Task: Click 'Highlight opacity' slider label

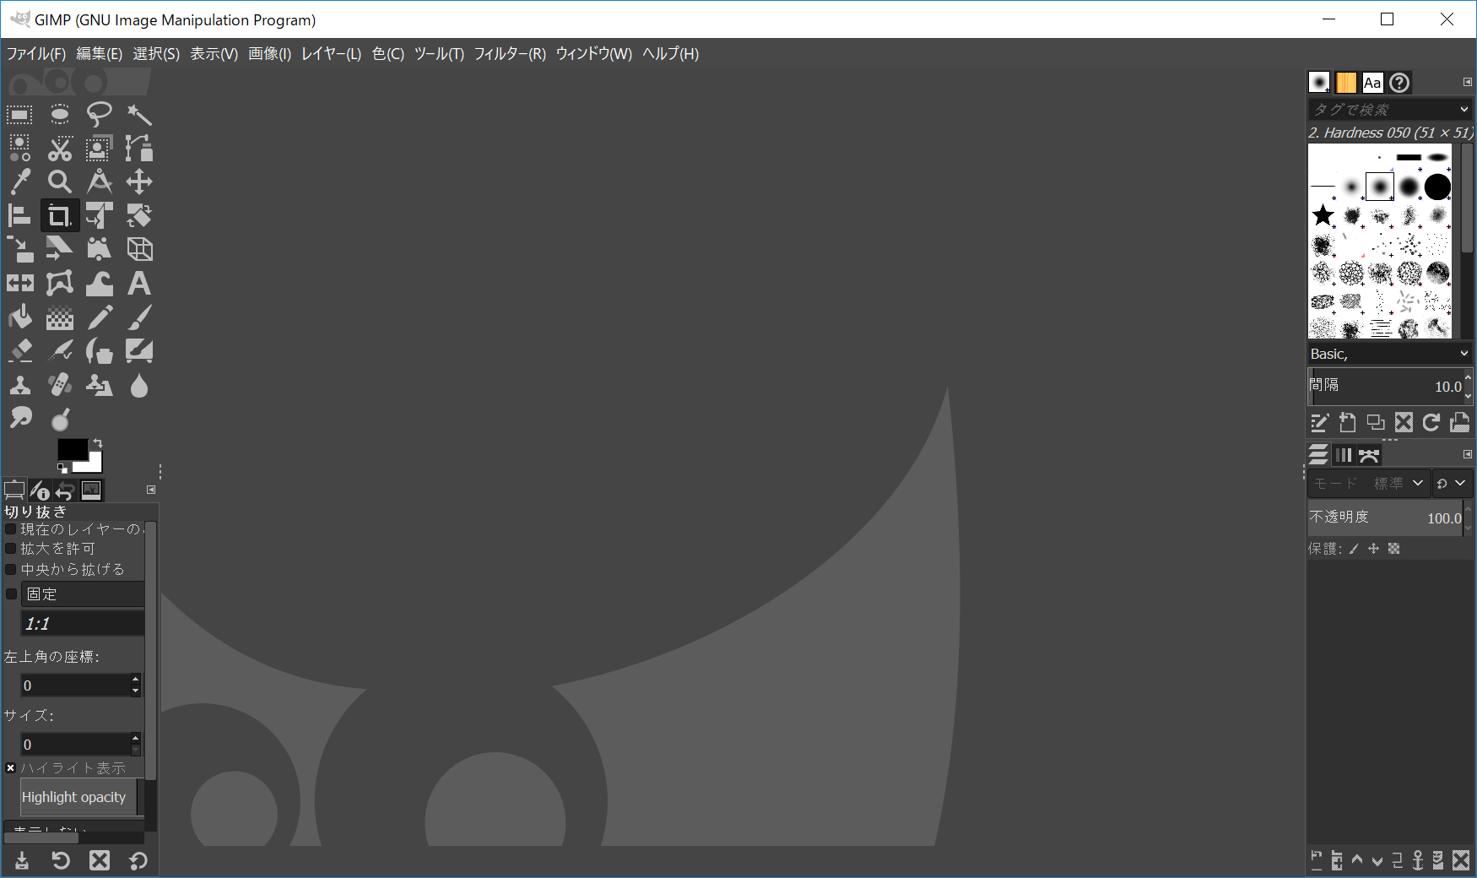Action: tap(73, 797)
